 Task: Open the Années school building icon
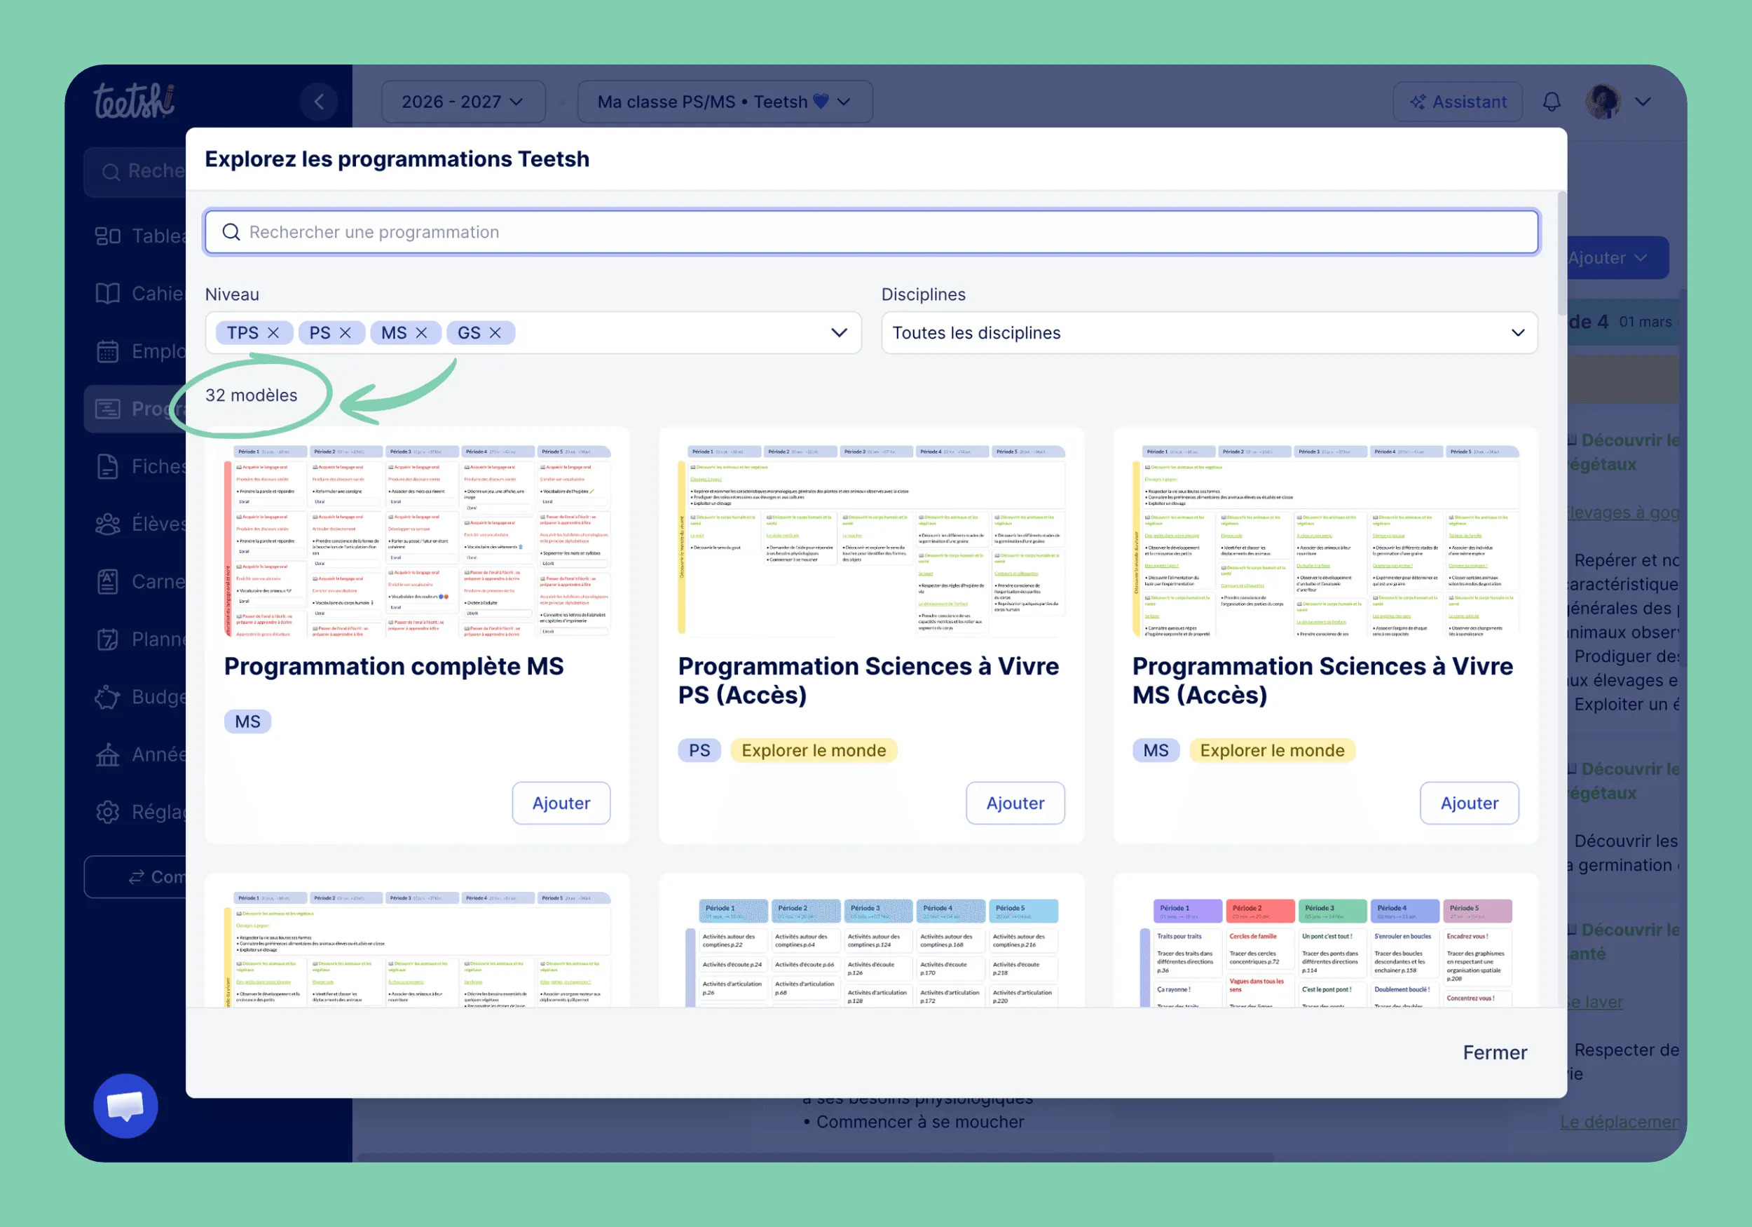point(108,754)
